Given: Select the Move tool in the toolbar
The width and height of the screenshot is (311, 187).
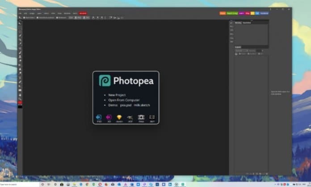Looking at the screenshot, I should (20, 22).
